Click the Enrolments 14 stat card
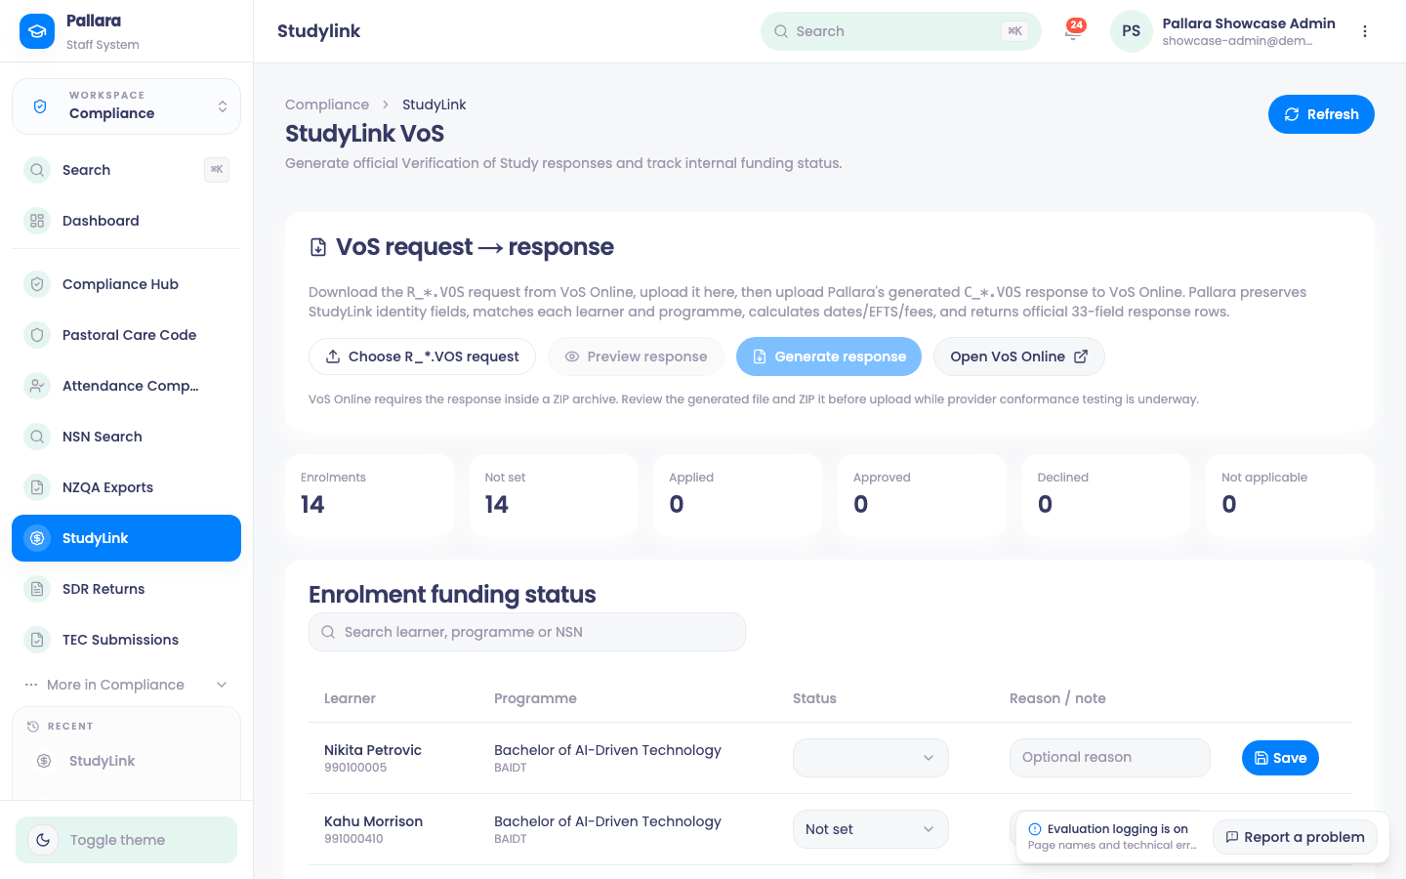This screenshot has height=879, width=1406. pos(369,495)
